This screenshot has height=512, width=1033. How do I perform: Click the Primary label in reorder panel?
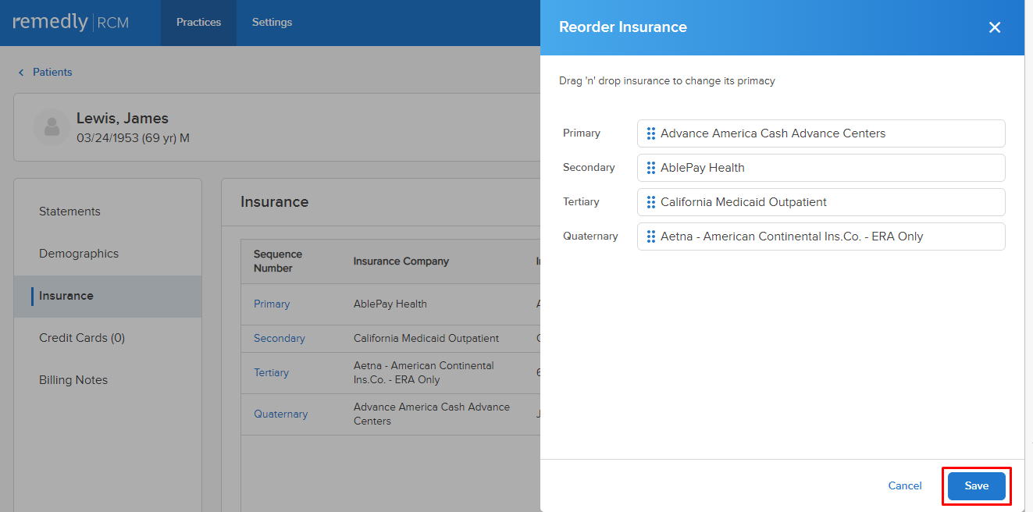582,133
